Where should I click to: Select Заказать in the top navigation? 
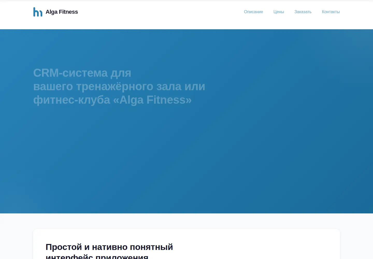tap(303, 12)
